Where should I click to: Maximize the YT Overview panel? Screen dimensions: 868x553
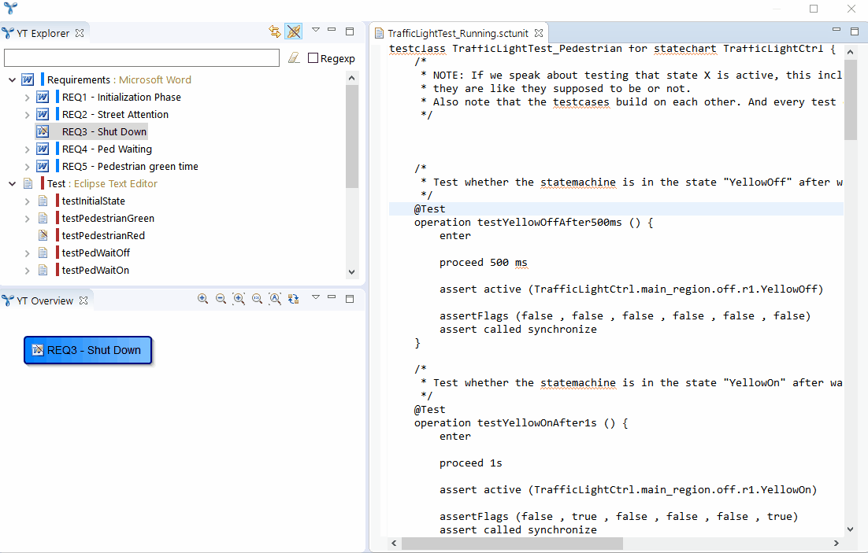(350, 299)
